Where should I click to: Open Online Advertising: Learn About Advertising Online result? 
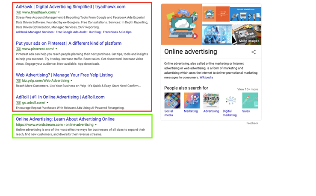[65, 119]
